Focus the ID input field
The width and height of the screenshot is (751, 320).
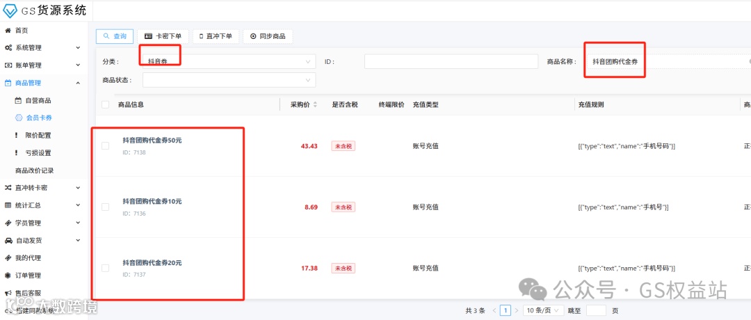[x=451, y=62]
